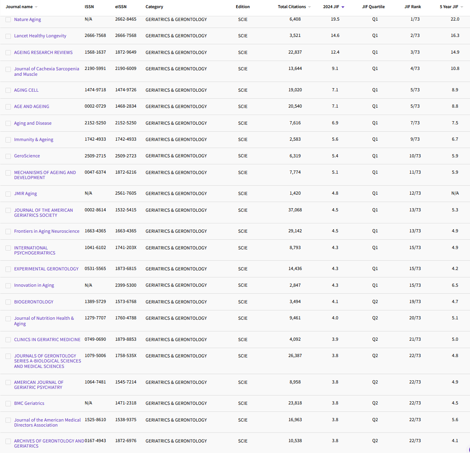
Task: Tick the AGE AND AGEING checkbox
Action: click(8, 106)
